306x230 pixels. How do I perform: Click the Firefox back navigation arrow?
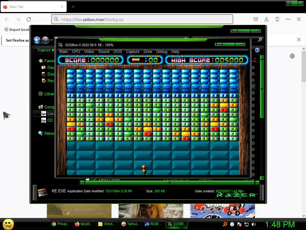click(x=7, y=19)
